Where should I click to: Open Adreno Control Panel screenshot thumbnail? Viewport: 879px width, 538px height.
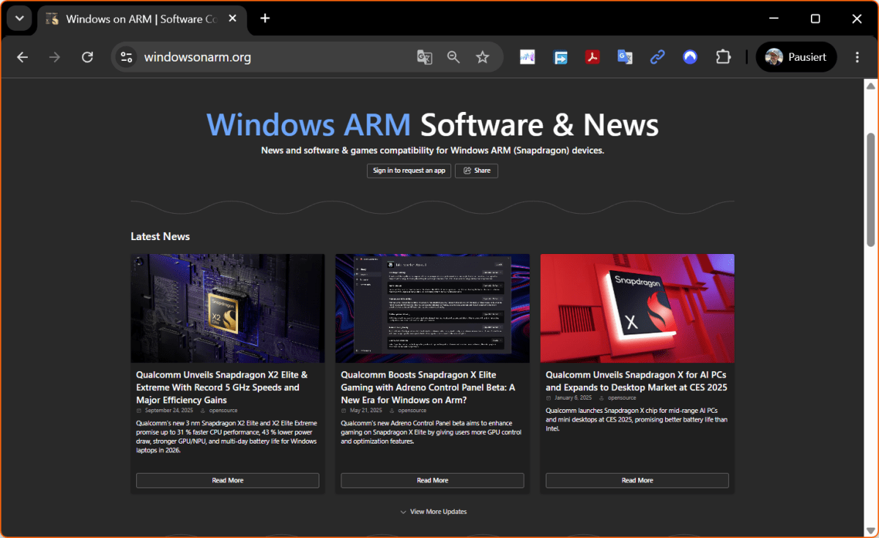pos(432,308)
